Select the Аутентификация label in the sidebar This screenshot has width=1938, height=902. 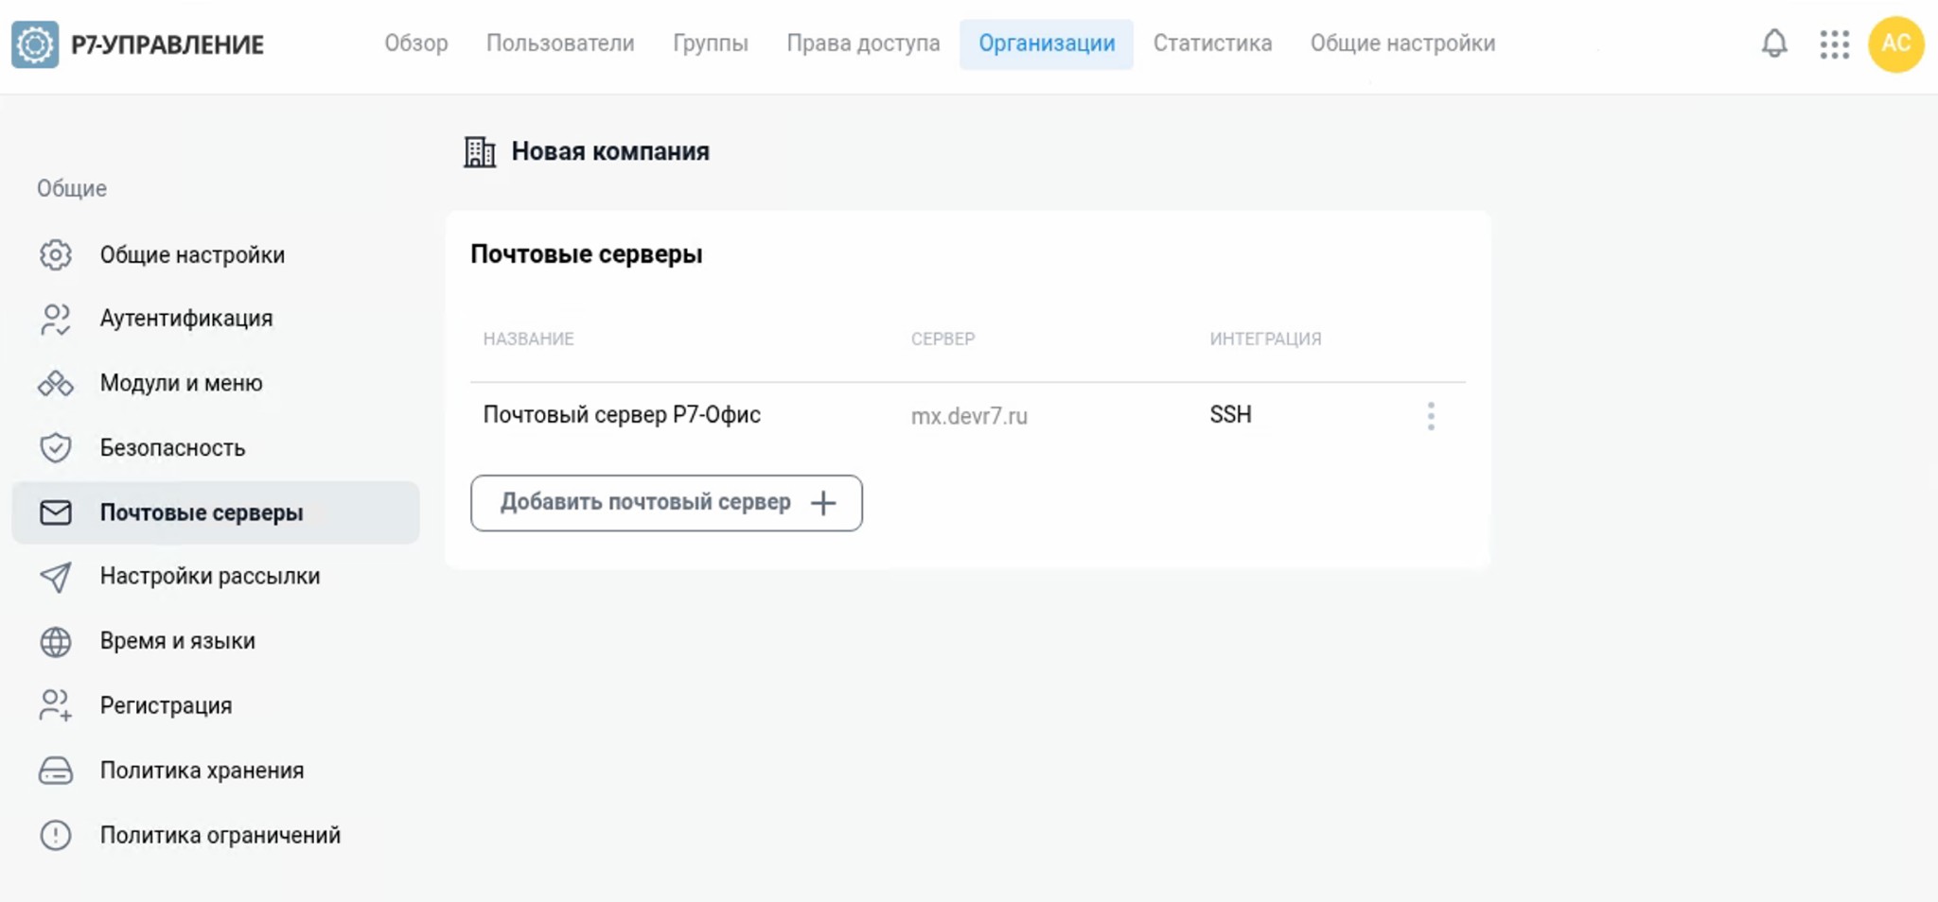(x=186, y=319)
